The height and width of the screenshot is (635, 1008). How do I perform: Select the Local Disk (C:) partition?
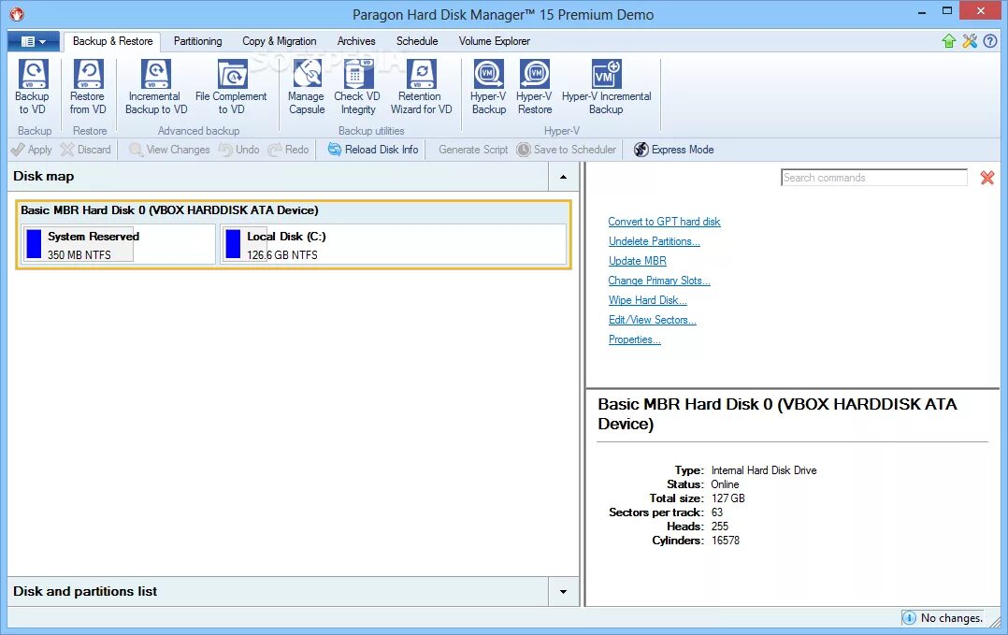pos(394,244)
